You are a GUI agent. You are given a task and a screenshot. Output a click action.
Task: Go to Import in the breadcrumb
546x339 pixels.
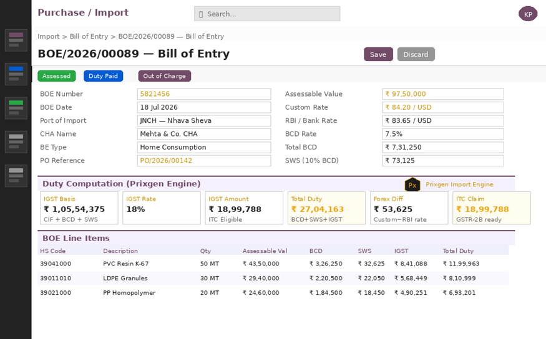[x=49, y=36]
